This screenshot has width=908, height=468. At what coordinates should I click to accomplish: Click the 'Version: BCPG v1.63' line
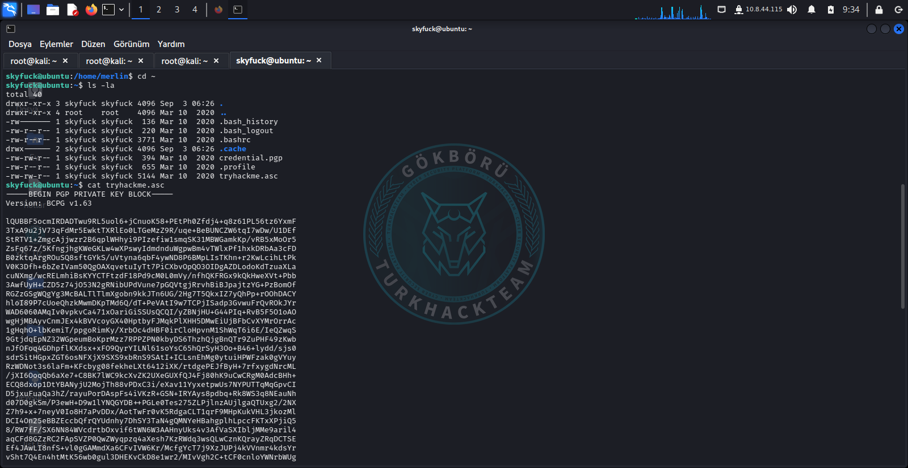[49, 203]
